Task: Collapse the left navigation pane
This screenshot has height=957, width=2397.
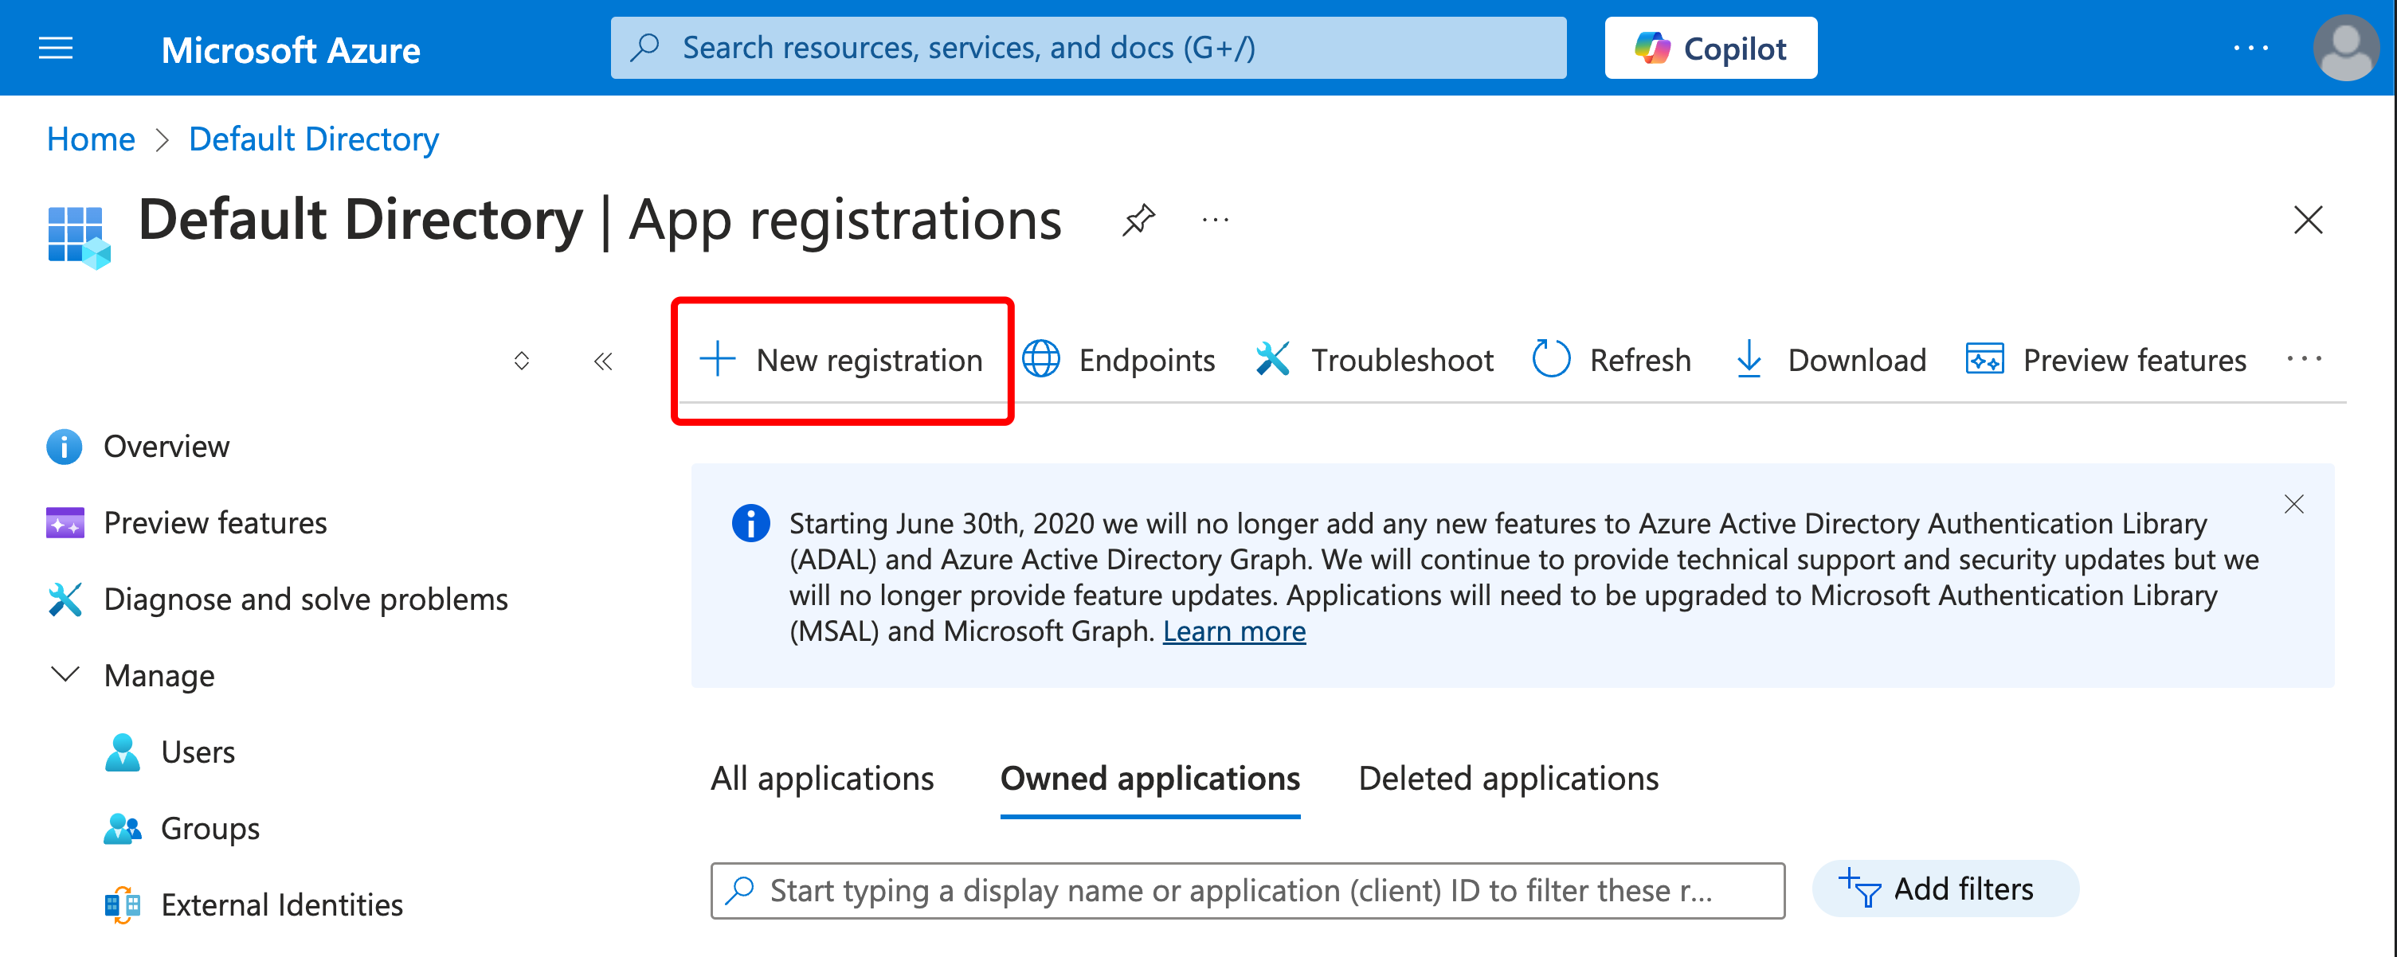Action: pyautogui.click(x=602, y=361)
